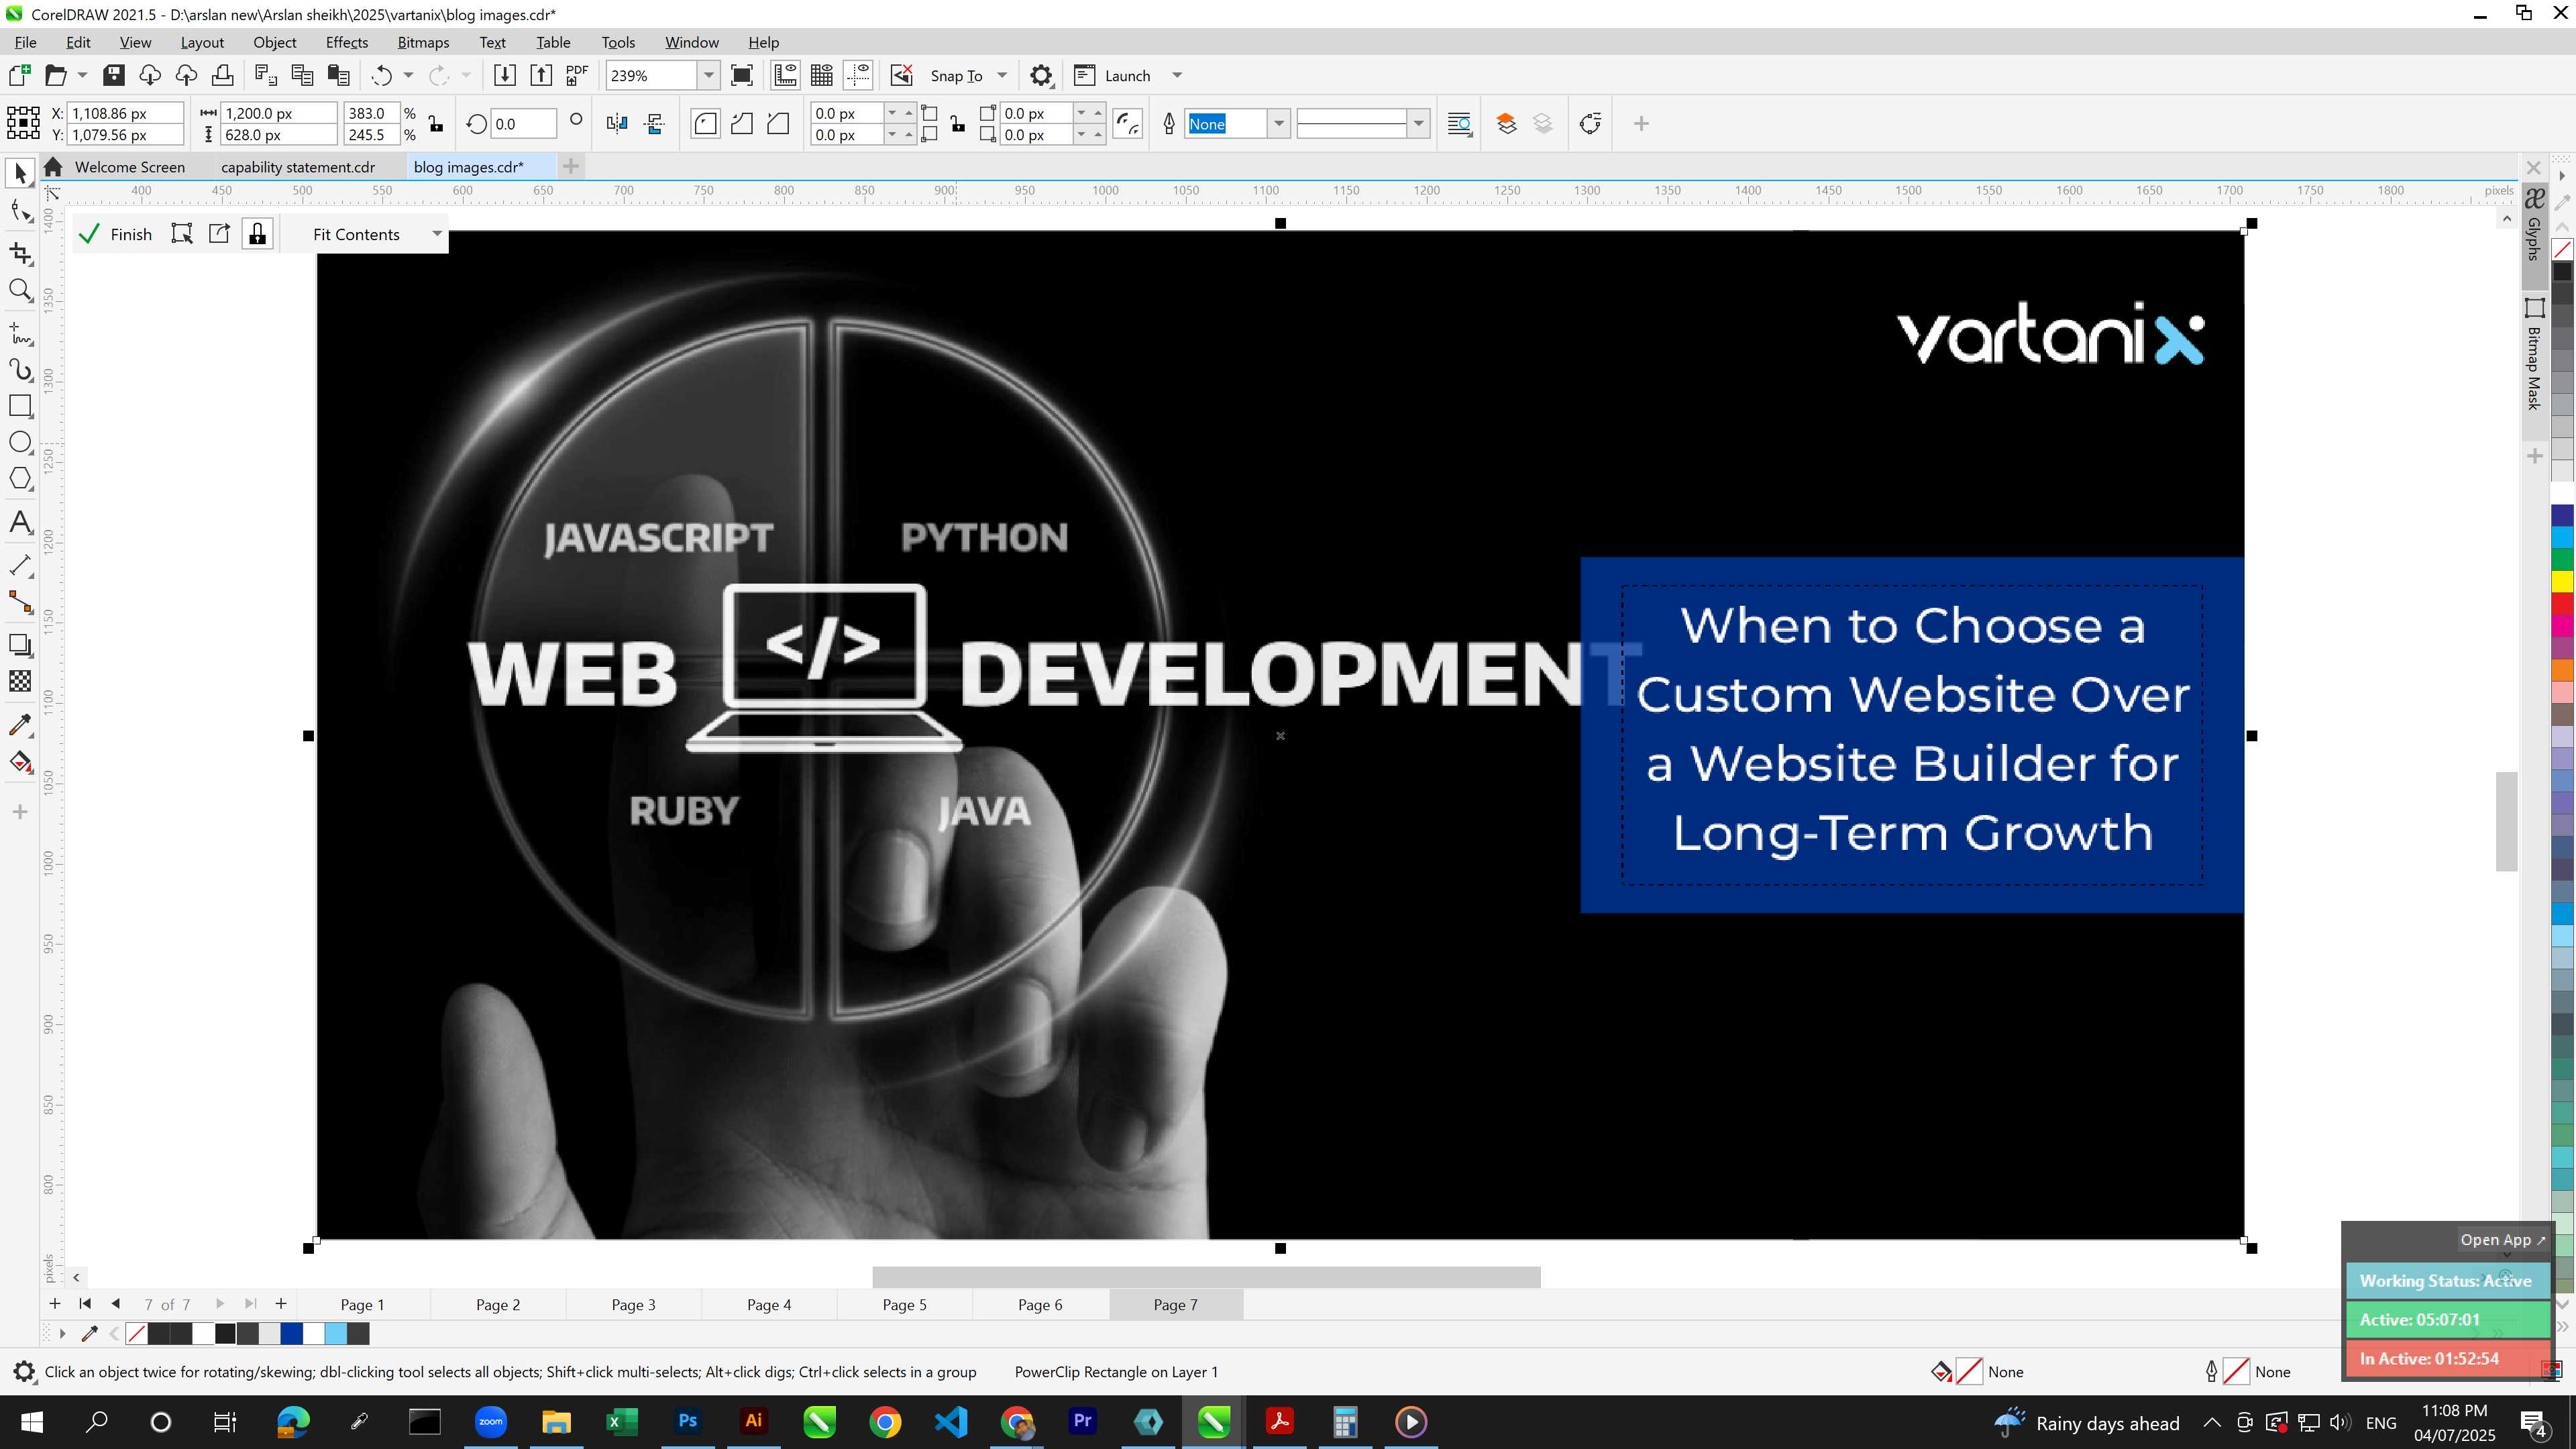
Task: Toggle snapping off
Action: click(901, 75)
